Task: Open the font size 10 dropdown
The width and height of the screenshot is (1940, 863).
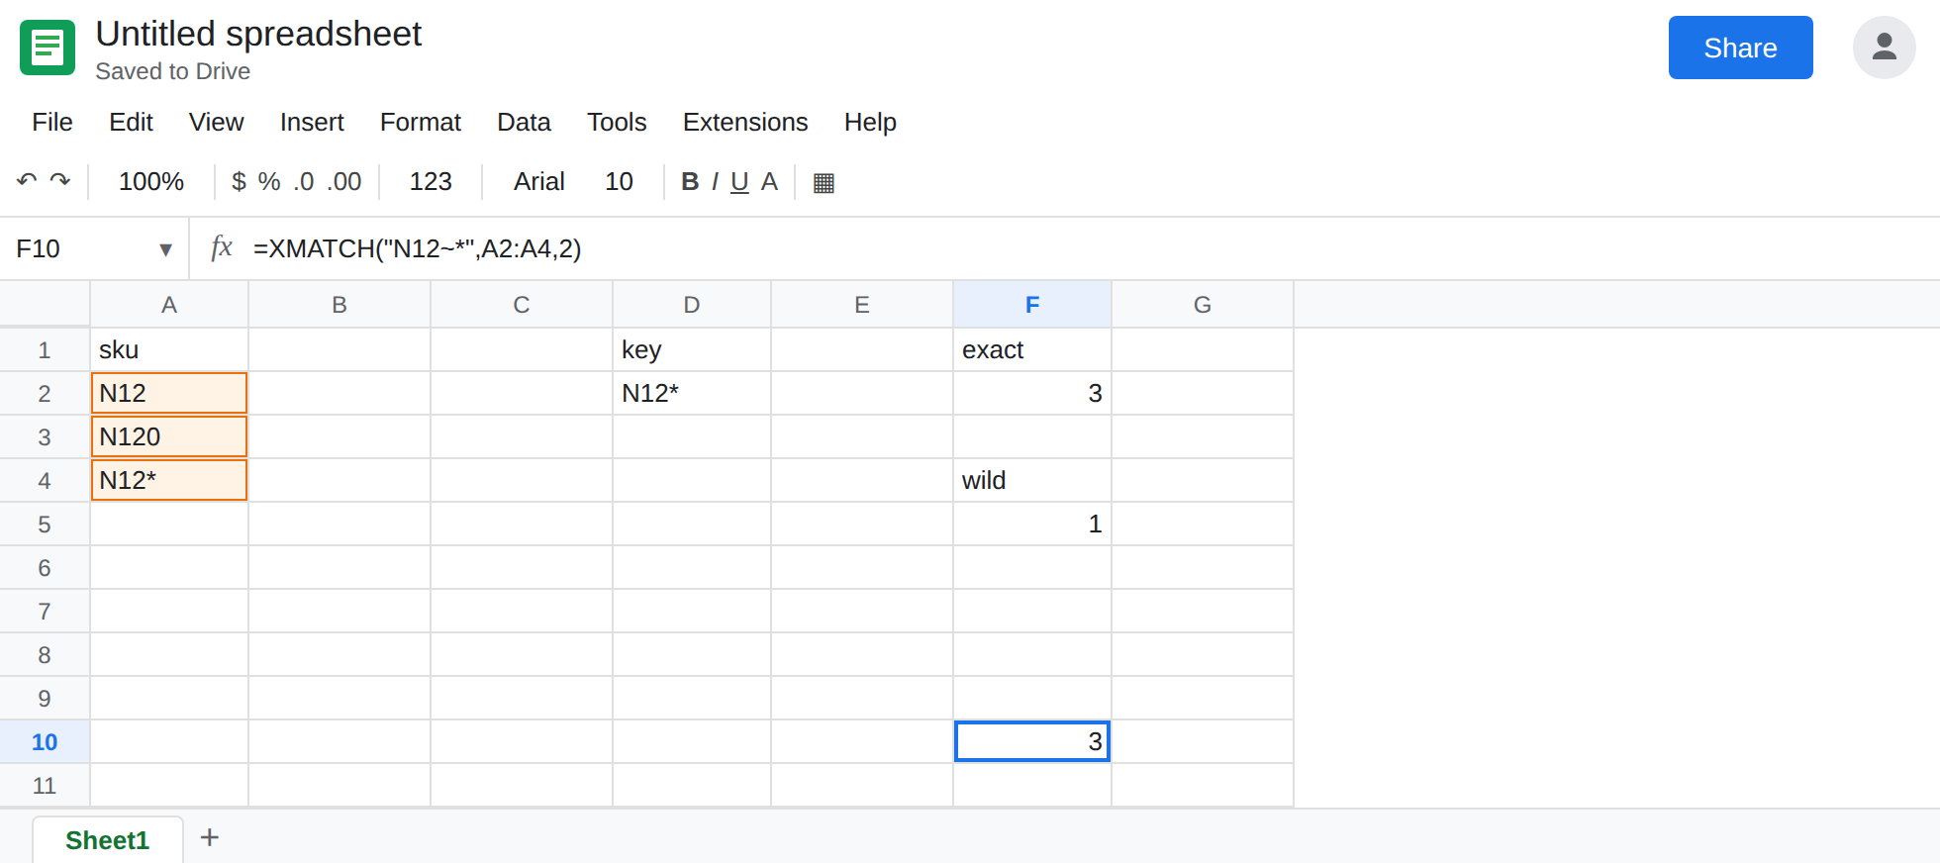Action: point(619,181)
